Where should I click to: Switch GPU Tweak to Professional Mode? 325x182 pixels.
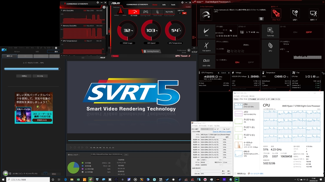click(189, 50)
